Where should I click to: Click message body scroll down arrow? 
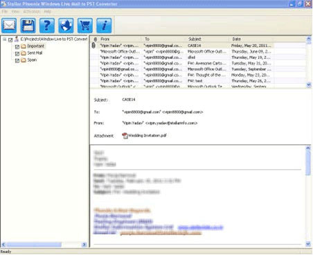point(308,244)
